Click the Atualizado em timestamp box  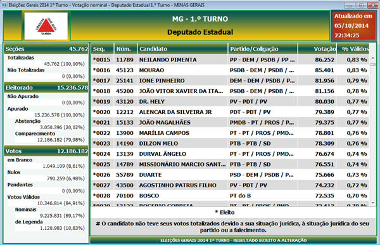353,26
